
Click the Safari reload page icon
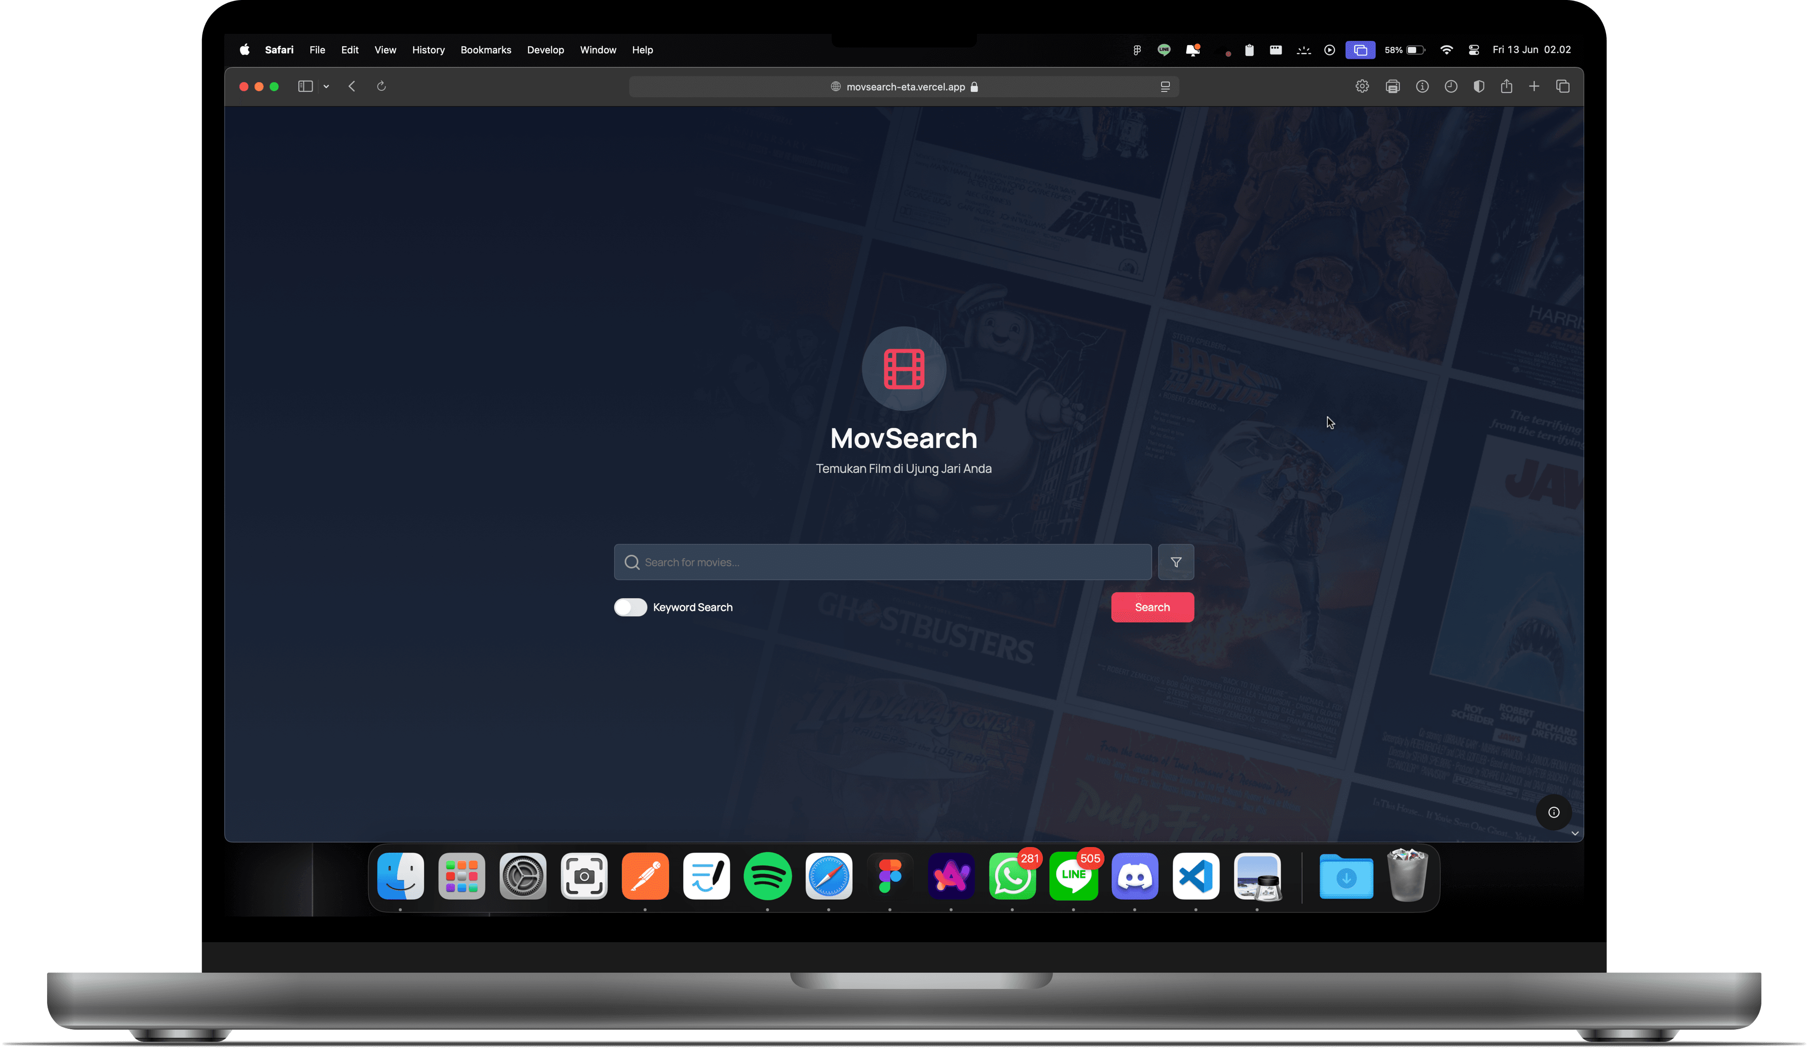point(381,87)
